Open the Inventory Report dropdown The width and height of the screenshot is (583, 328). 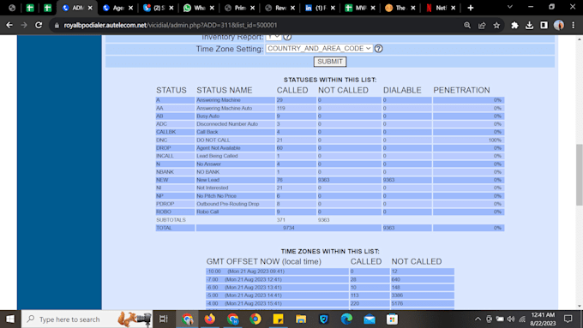point(273,37)
